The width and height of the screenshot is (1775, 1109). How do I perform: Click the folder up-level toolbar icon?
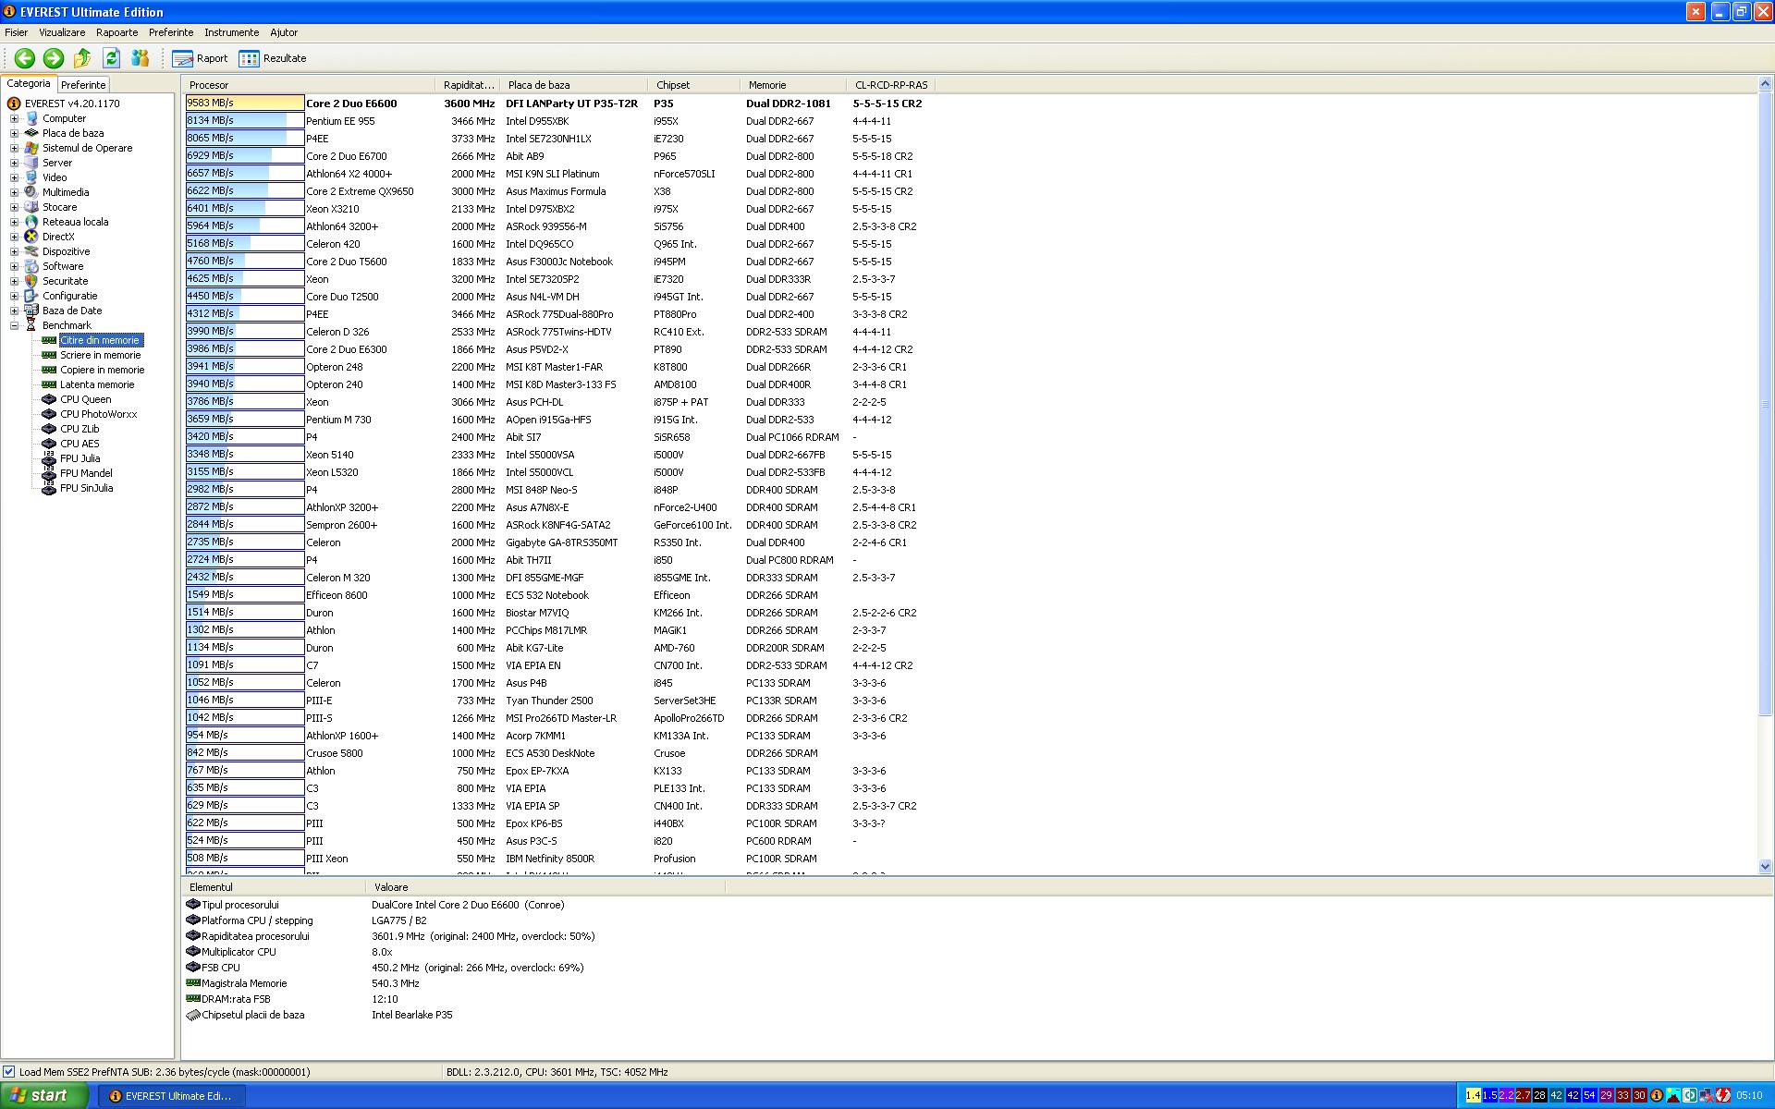(82, 58)
